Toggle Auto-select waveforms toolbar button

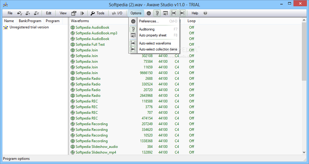173,13
